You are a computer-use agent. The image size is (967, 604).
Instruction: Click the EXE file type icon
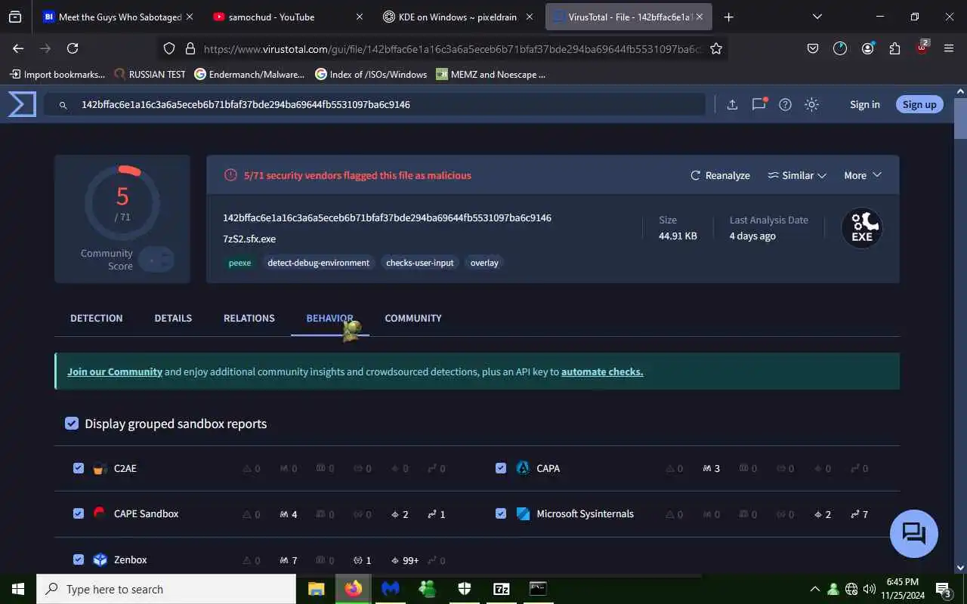(862, 227)
